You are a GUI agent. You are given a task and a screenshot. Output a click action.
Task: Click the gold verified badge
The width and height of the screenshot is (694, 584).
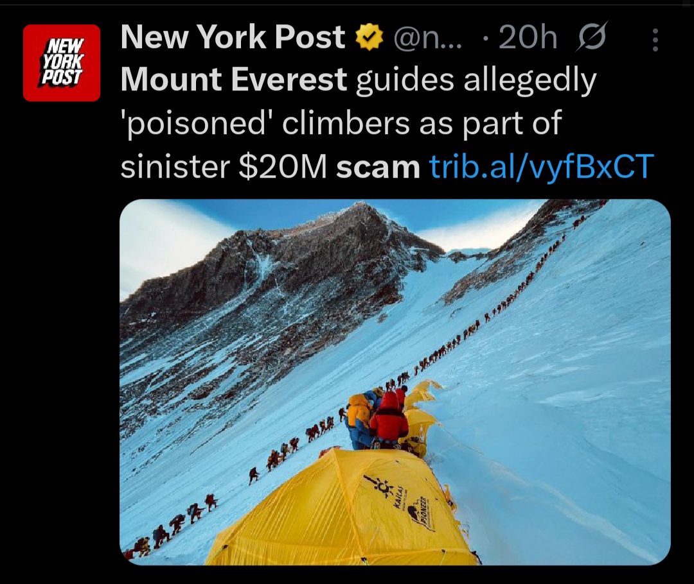pyautogui.click(x=369, y=37)
